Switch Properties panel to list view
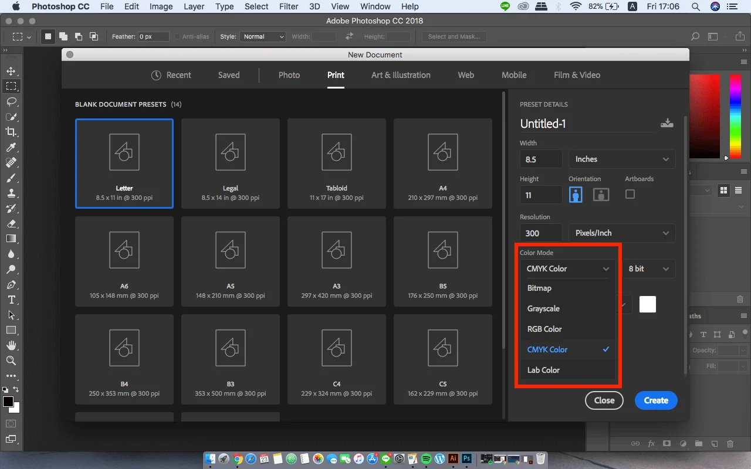The width and height of the screenshot is (751, 469). (738, 190)
